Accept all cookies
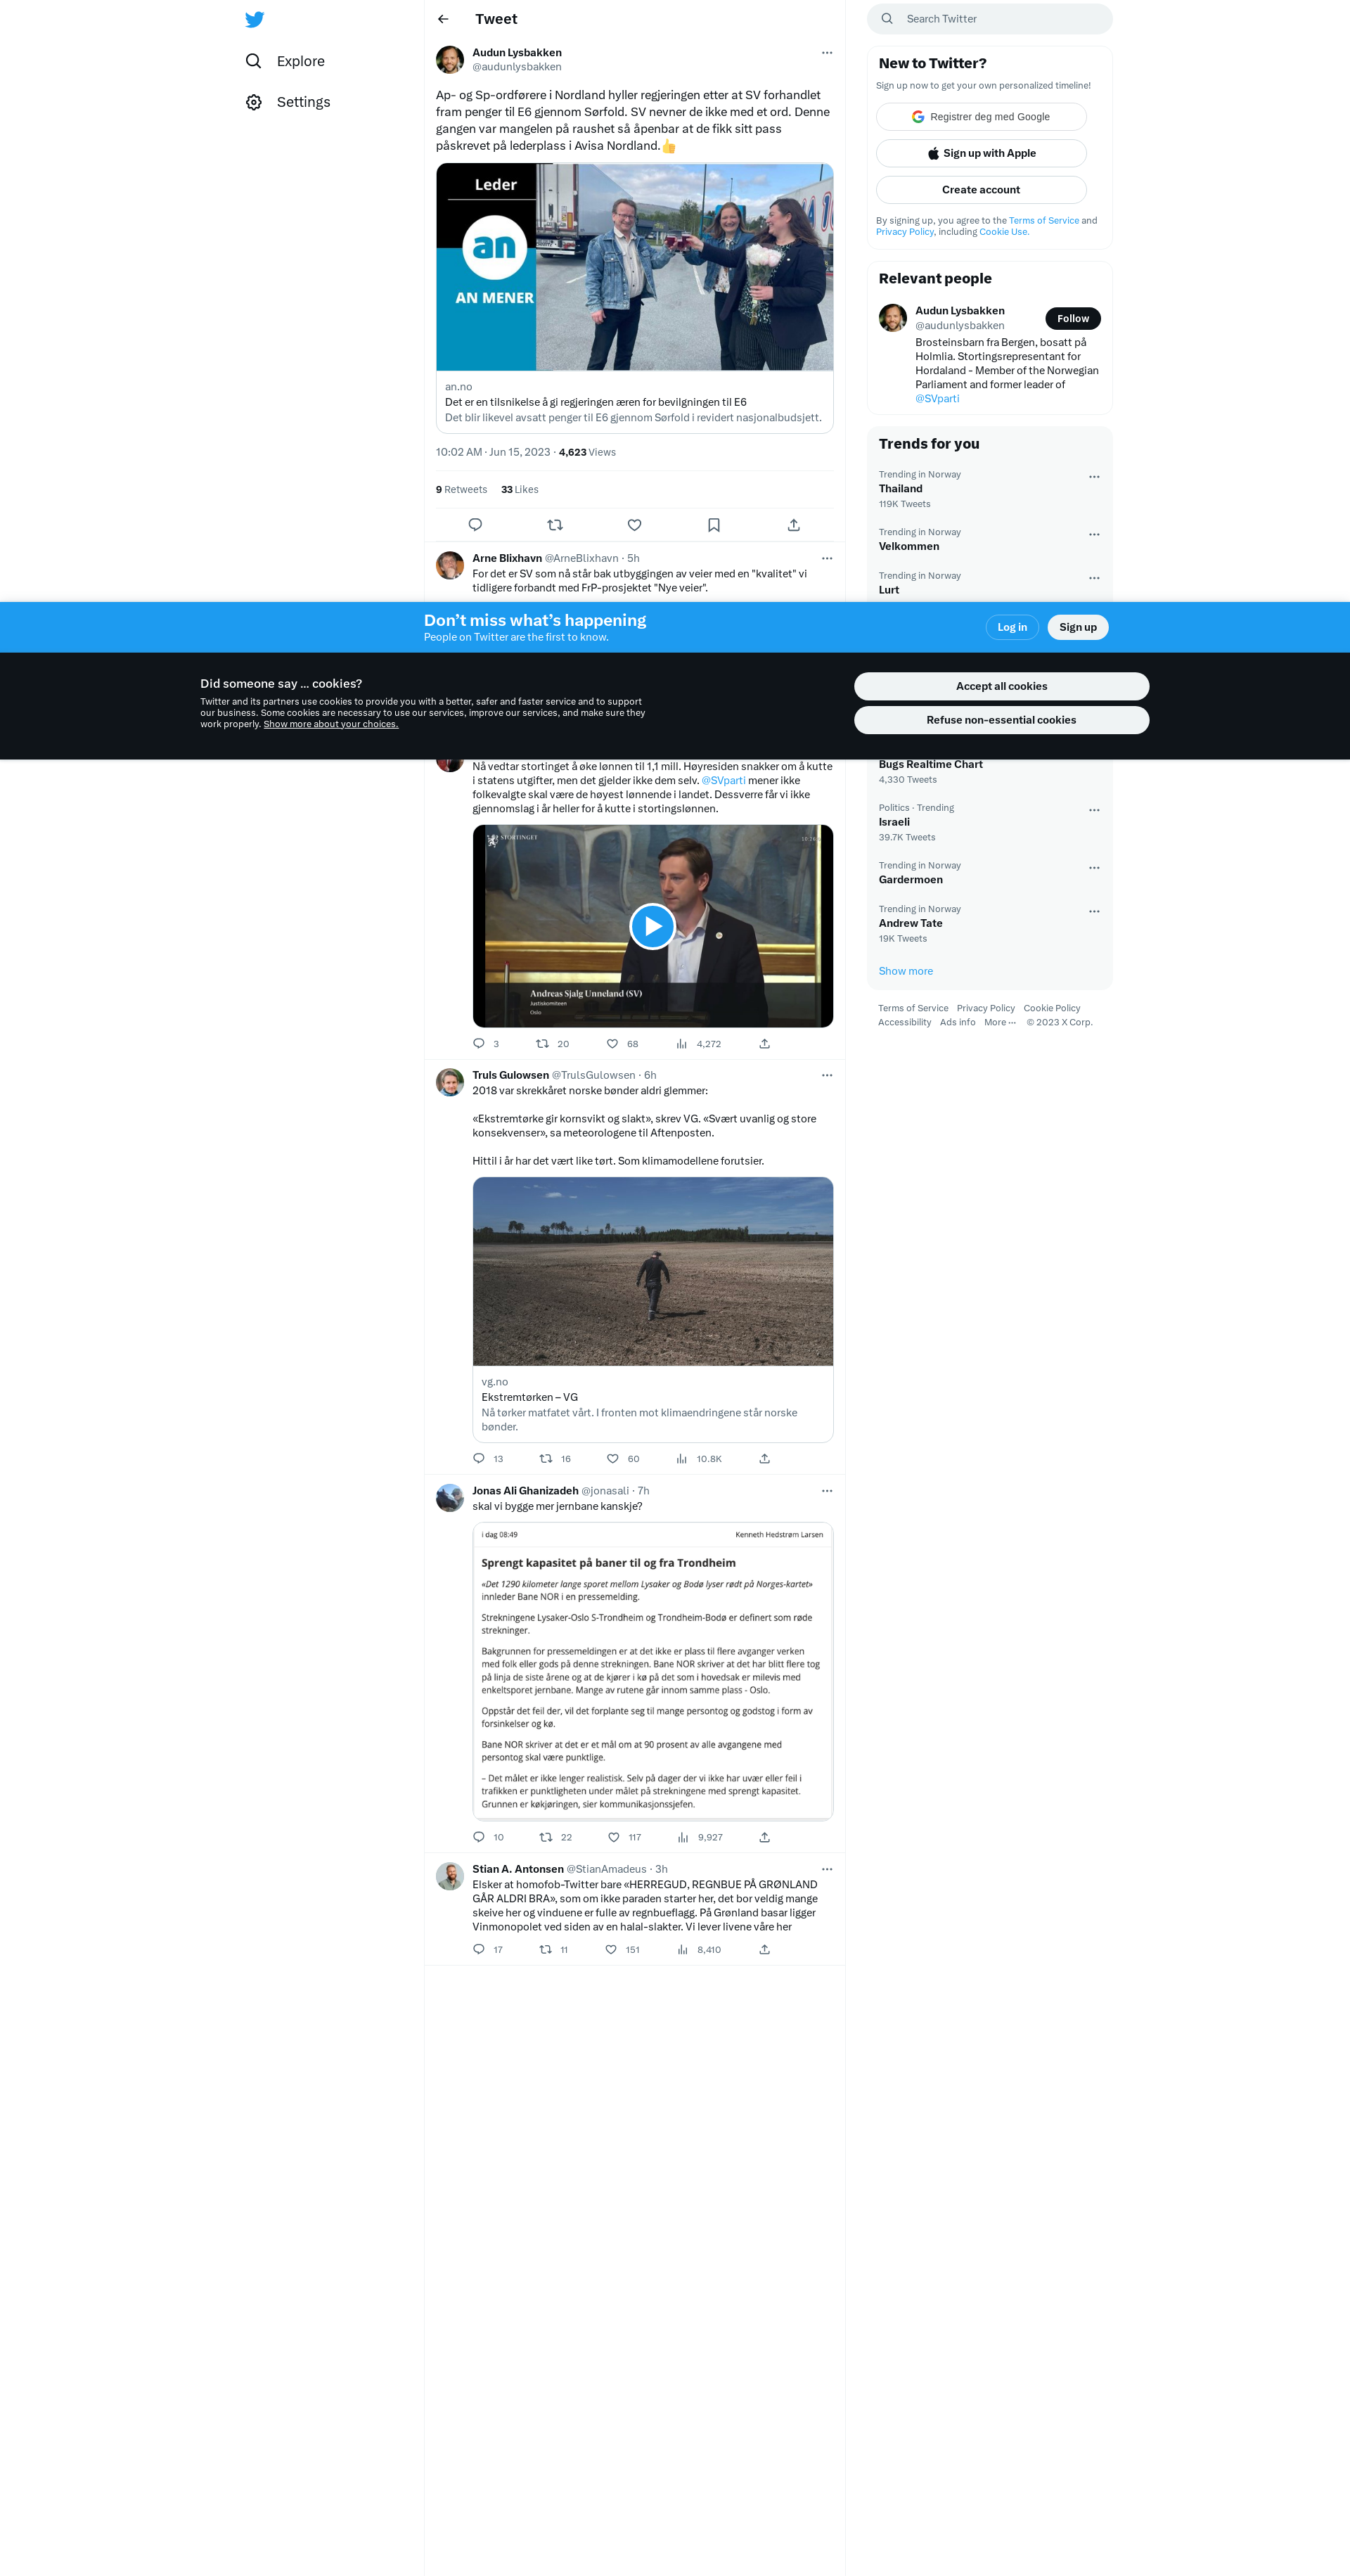This screenshot has width=1350, height=2576. click(1001, 686)
